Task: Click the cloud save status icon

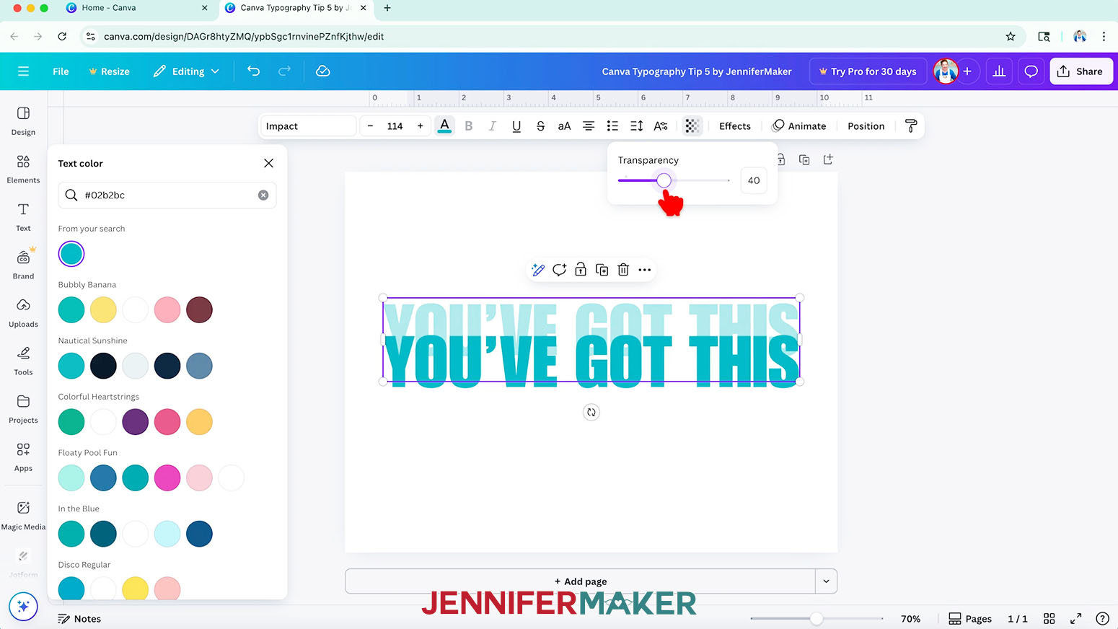Action: coord(323,71)
